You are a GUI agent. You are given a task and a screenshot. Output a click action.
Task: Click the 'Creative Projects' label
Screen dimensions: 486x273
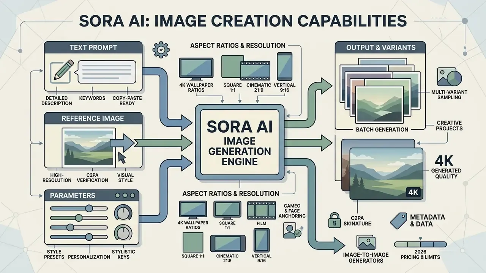(449, 126)
